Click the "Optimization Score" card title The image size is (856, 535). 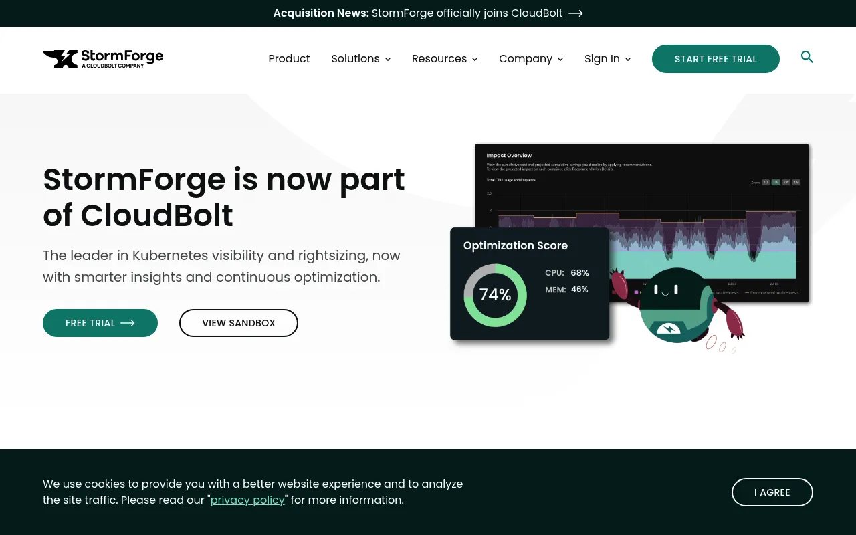pyautogui.click(x=516, y=245)
